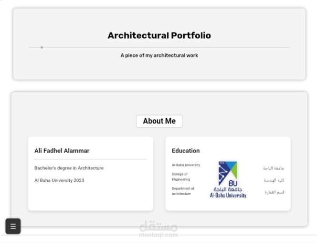Click the divider line below Ali Fadhel Alammar

(90, 159)
